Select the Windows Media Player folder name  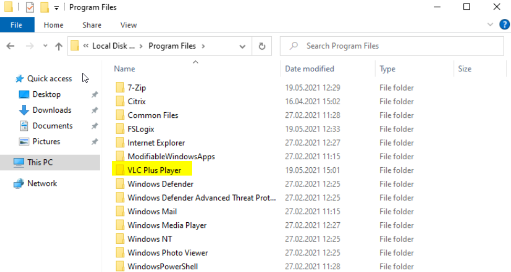(x=167, y=225)
